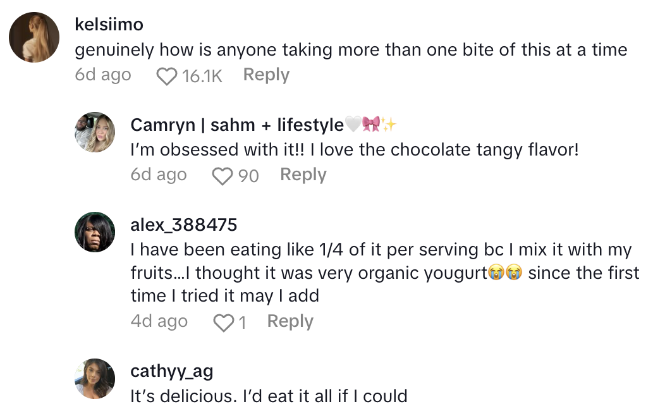Reply to kelsiimo's comment
Image resolution: width=665 pixels, height=411 pixels.
click(265, 75)
